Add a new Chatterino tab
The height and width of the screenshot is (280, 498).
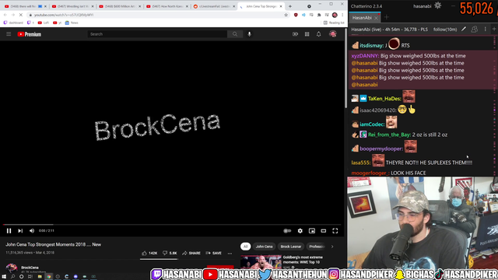point(387,17)
